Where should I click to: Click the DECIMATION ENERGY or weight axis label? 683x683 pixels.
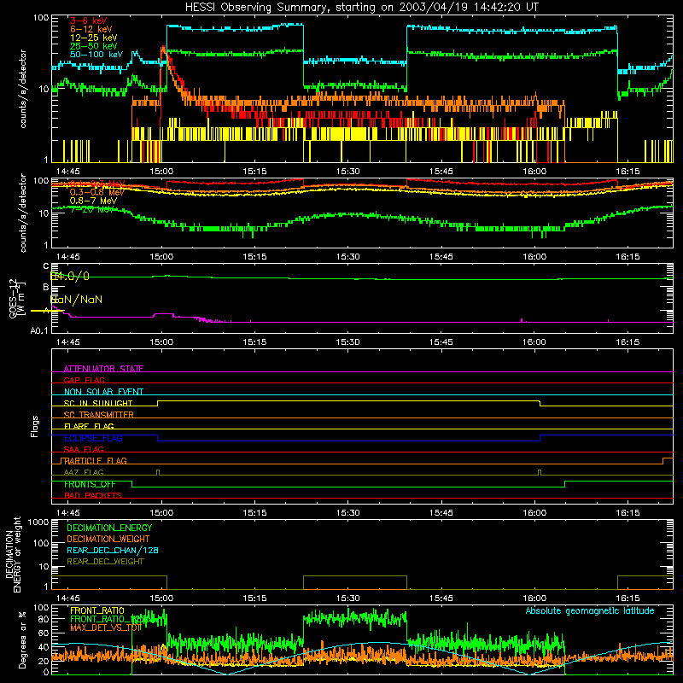[x=13, y=554]
